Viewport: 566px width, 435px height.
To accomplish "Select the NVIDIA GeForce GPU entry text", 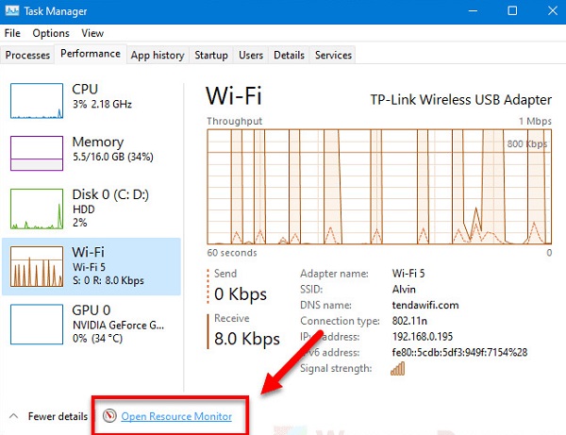I will (x=118, y=325).
